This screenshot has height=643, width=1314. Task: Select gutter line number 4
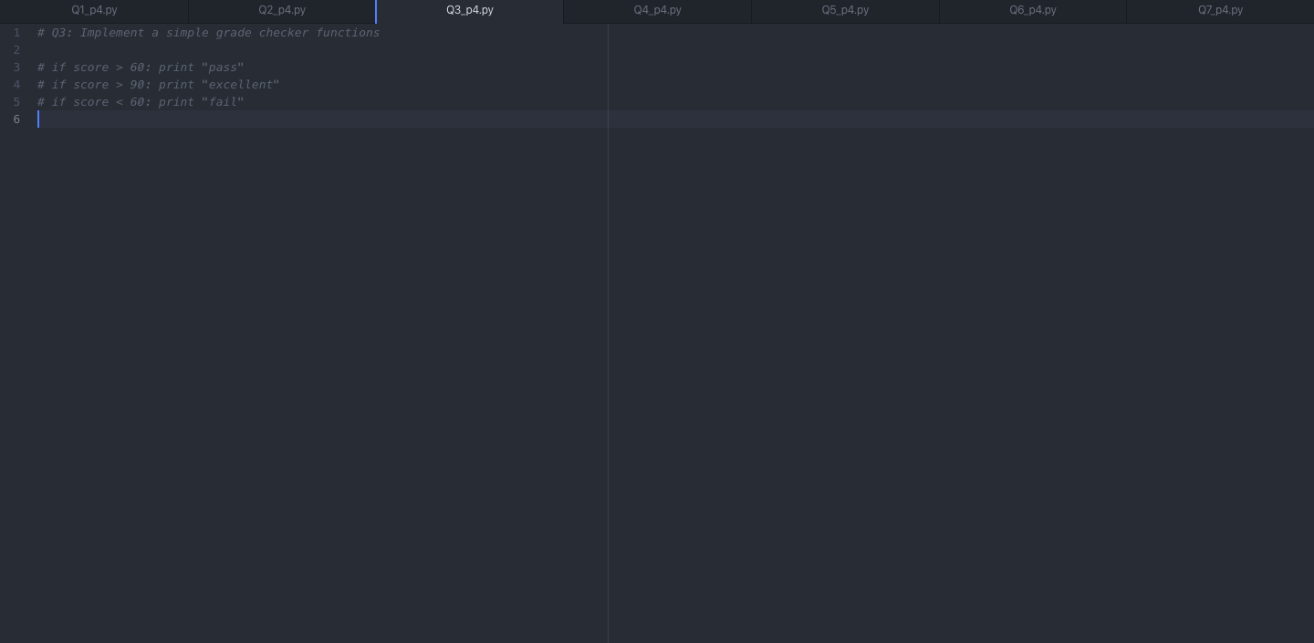(16, 85)
